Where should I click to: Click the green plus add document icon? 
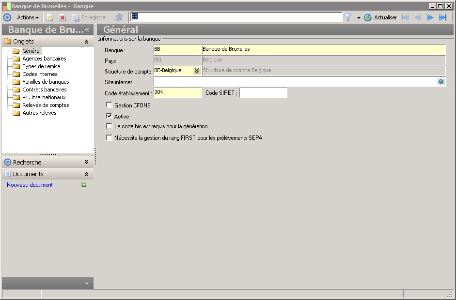pyautogui.click(x=84, y=184)
